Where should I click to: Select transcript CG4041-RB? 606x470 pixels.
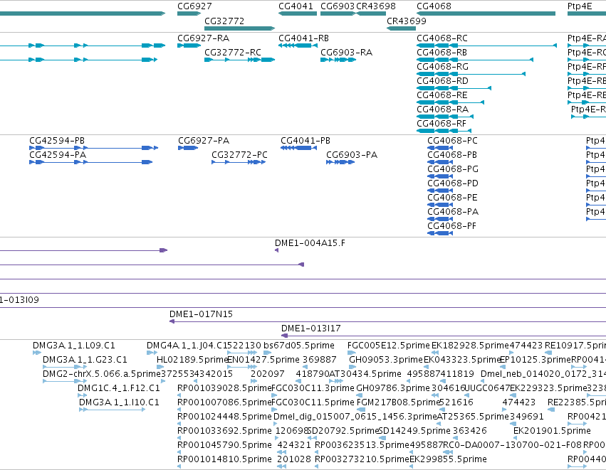tap(298, 46)
